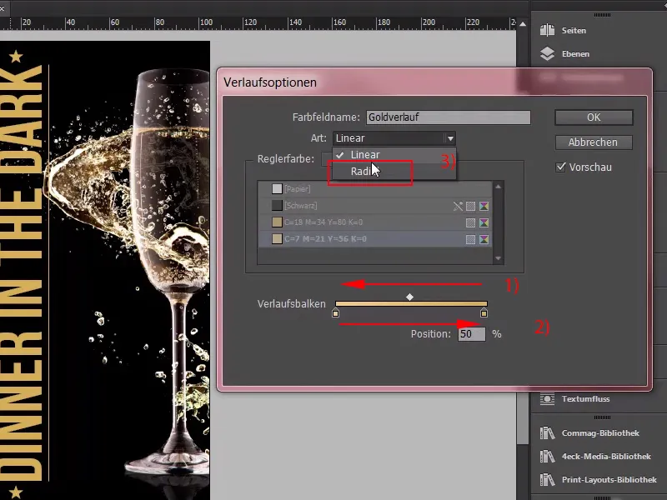667x500 pixels.
Task: Click the Seiten panel label
Action: point(574,31)
